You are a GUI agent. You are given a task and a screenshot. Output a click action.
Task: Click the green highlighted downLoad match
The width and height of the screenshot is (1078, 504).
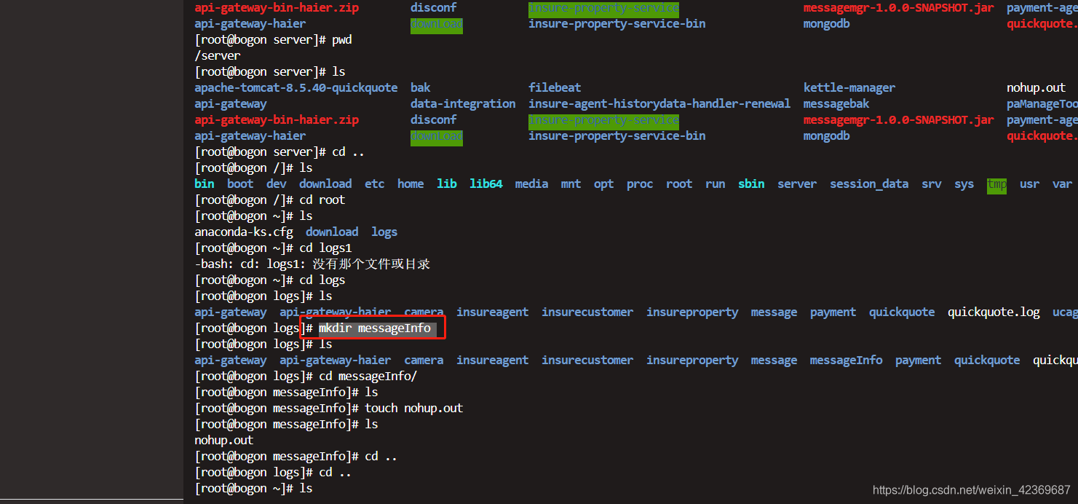(x=436, y=136)
